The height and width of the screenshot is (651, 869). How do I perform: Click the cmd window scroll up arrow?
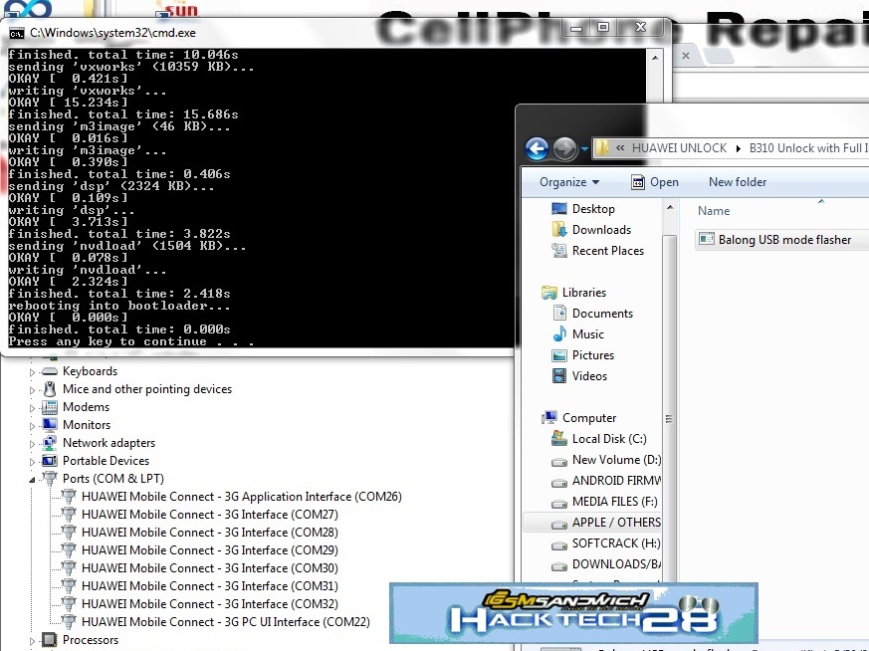(x=655, y=57)
